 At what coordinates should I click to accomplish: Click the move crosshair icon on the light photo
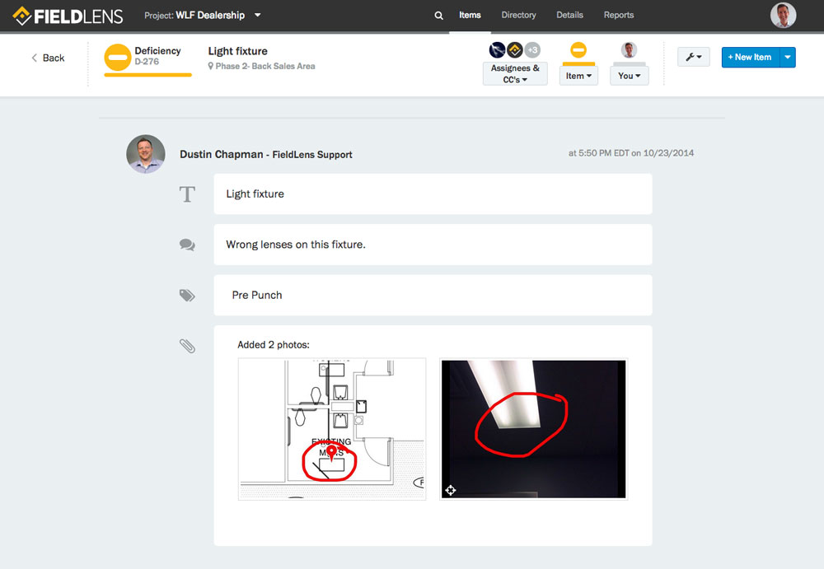[x=450, y=490]
